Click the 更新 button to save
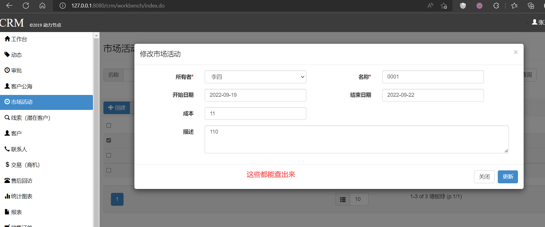Screen dimensions: 545x227 (508, 177)
